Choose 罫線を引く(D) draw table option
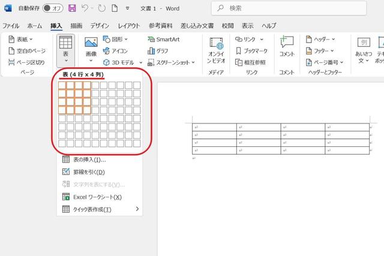Viewport: 384px width, 256px height. click(100, 172)
